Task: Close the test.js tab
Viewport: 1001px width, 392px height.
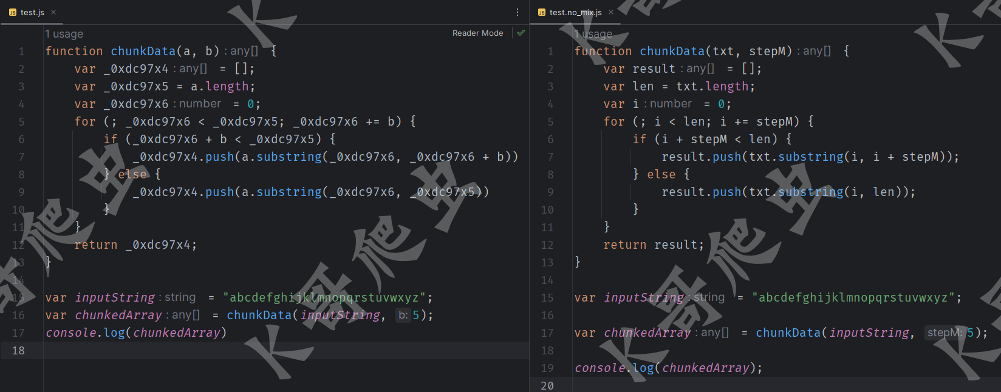Action: (x=53, y=12)
